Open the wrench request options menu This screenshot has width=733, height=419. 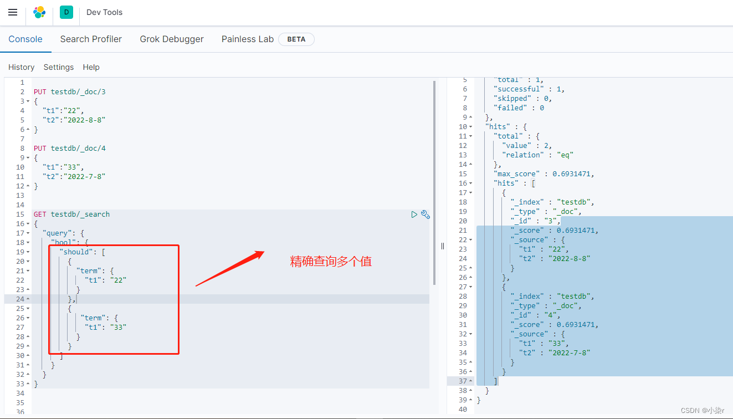click(x=426, y=214)
